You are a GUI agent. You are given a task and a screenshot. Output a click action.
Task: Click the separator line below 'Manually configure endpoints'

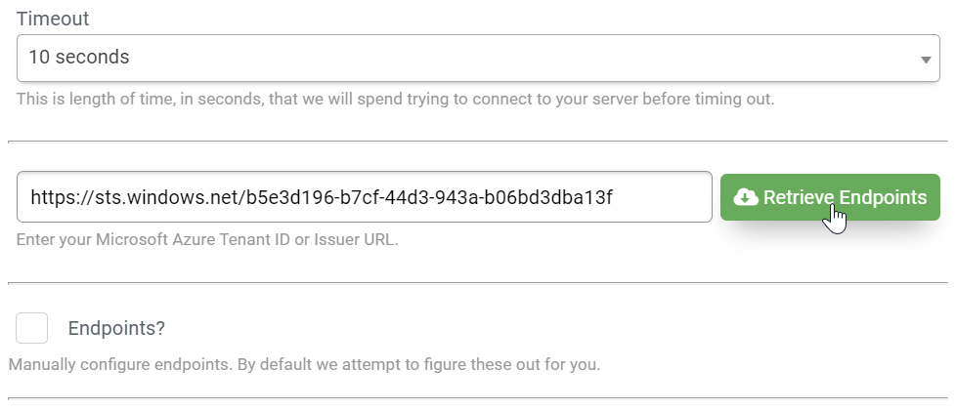pos(477,397)
